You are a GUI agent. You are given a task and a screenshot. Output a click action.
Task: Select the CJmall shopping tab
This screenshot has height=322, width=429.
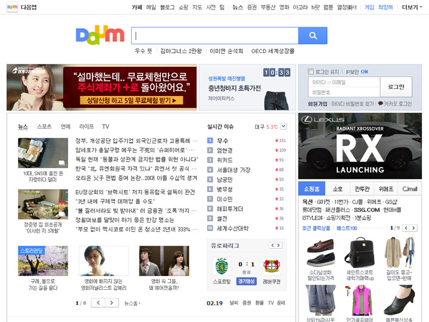point(409,188)
